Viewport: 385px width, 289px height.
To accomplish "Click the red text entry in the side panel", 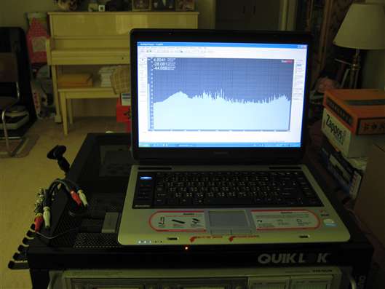I will coord(299,69).
